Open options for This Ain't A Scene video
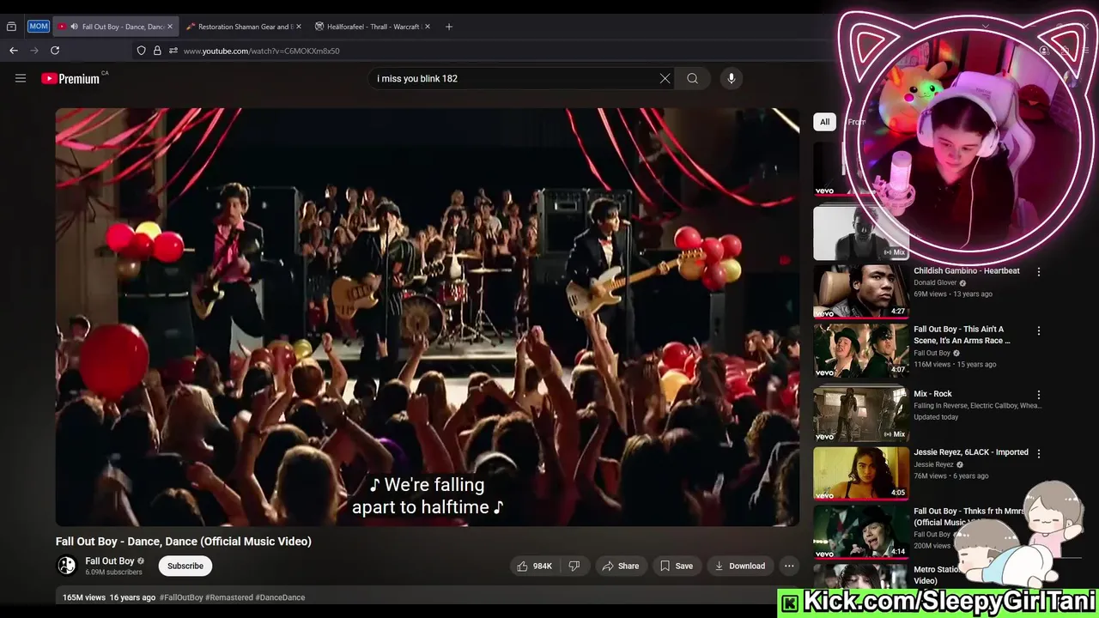Viewport: 1099px width, 618px height. [x=1039, y=330]
